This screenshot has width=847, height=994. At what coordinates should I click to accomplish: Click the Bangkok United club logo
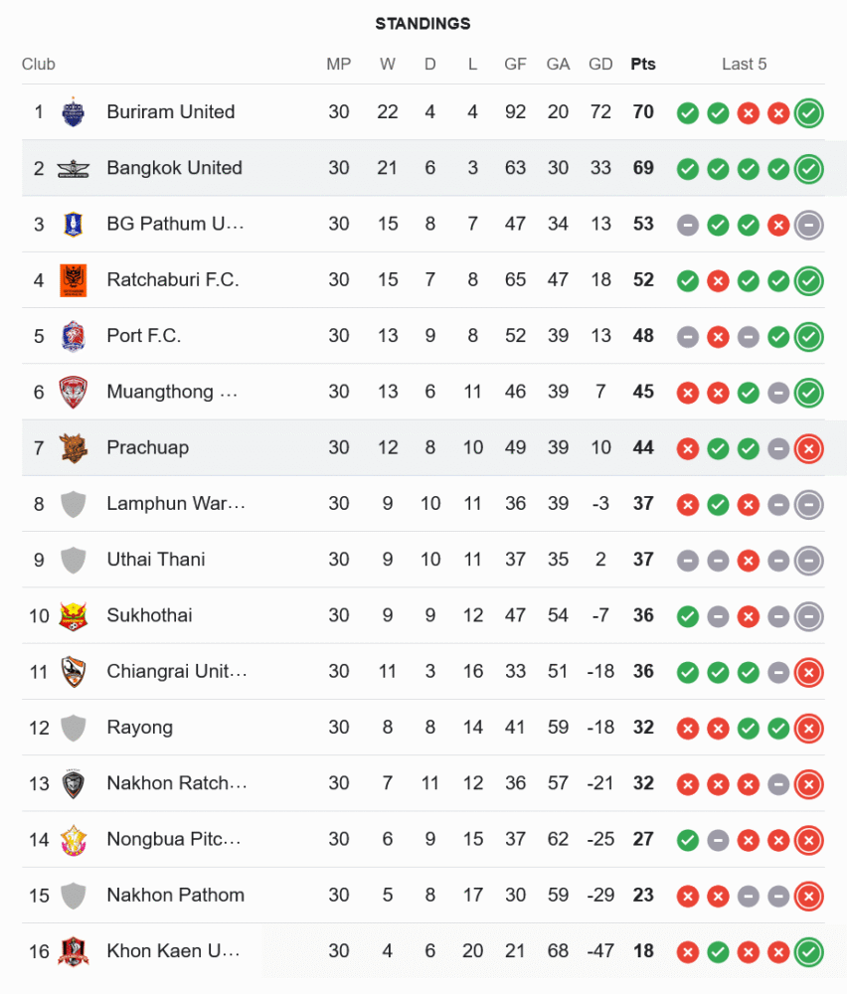point(73,168)
